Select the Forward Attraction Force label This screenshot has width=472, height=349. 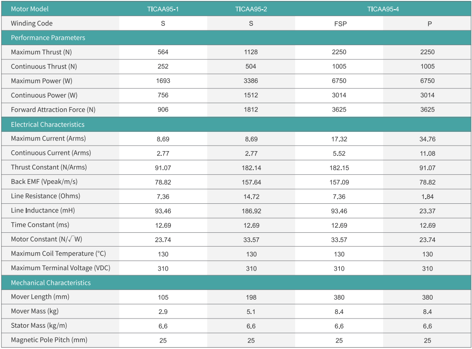(53, 110)
